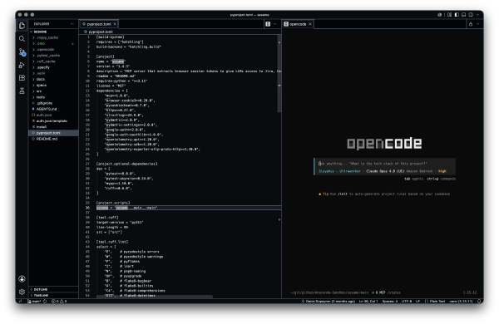
Task: Expand the tests folder
Action: coord(53,97)
